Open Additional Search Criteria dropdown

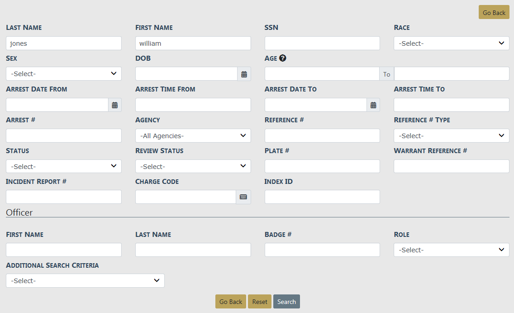pos(85,281)
